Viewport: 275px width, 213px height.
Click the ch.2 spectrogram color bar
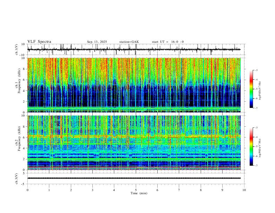coord(251,147)
